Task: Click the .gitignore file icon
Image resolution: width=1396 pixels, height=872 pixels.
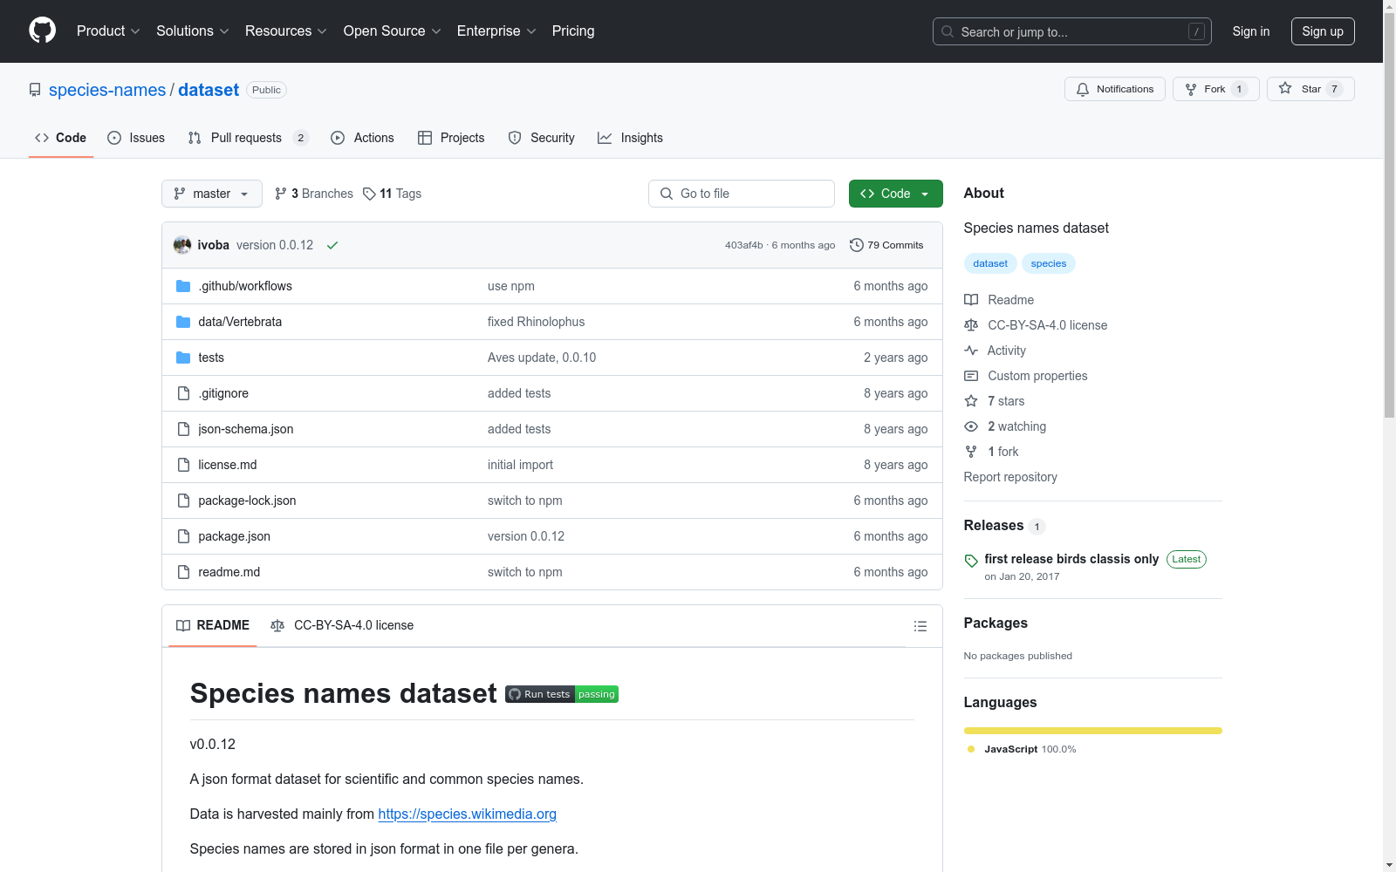Action: 183,393
